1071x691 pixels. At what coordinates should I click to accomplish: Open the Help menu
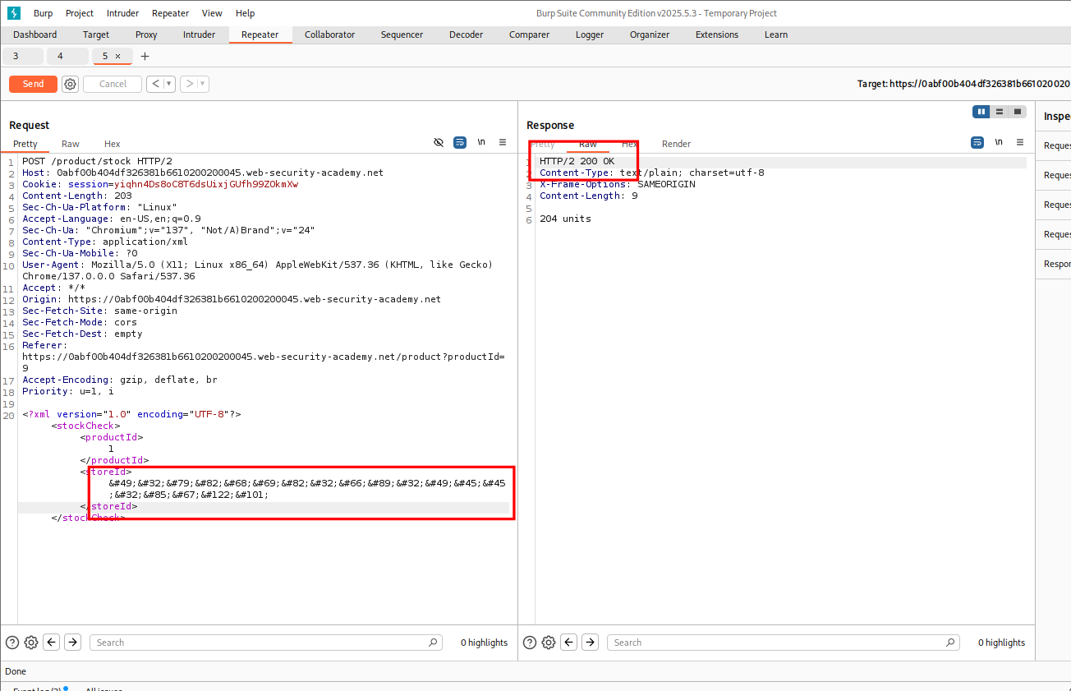(x=245, y=13)
